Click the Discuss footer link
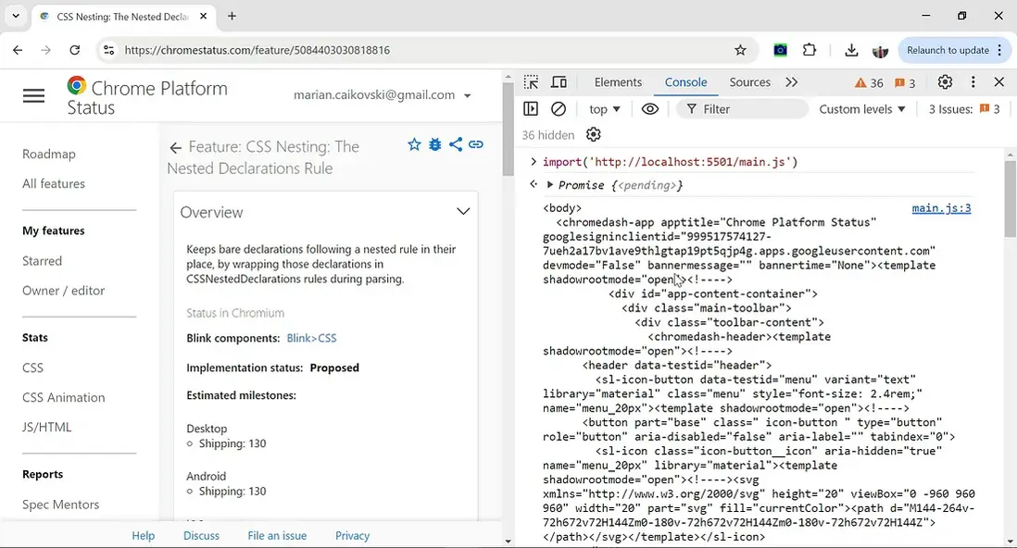Image resolution: width=1017 pixels, height=548 pixels. pyautogui.click(x=201, y=536)
